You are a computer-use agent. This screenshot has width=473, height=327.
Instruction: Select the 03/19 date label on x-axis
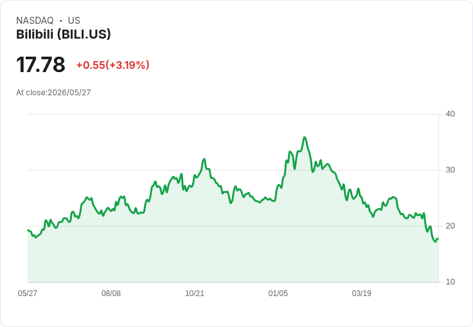tap(361, 293)
